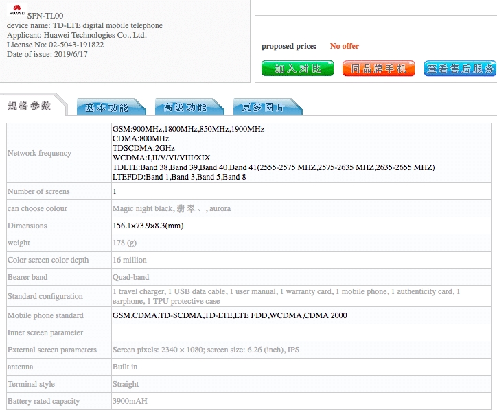The width and height of the screenshot is (497, 412).
Task: Open the 高级功能 tab
Action: (x=185, y=108)
